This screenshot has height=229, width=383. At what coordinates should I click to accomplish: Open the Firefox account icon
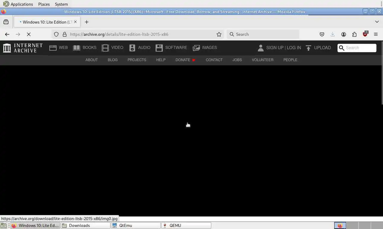point(344,34)
